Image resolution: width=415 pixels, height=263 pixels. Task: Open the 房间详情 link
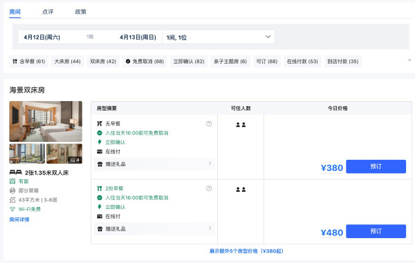tap(19, 219)
